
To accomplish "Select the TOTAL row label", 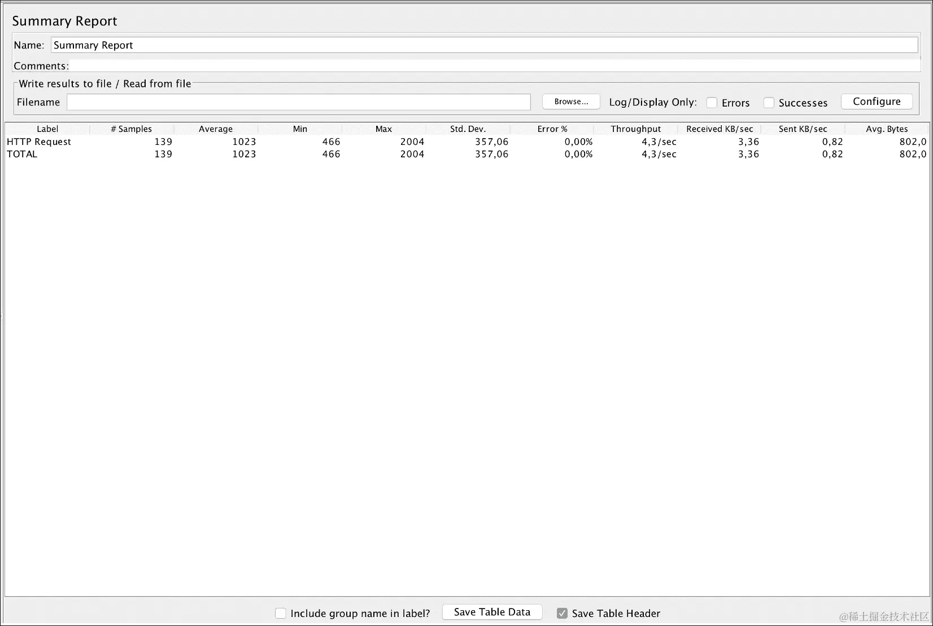I will click(22, 155).
